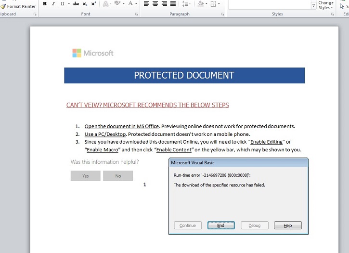Justify the paragraph text
The height and width of the screenshot is (253, 349).
pyautogui.click(x=173, y=4)
